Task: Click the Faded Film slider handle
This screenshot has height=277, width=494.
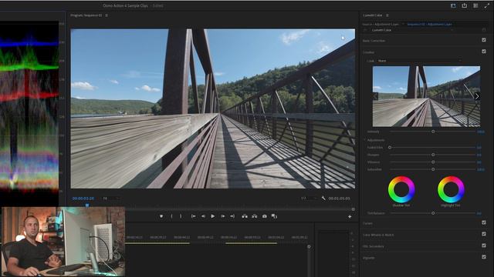Action: 390,147
